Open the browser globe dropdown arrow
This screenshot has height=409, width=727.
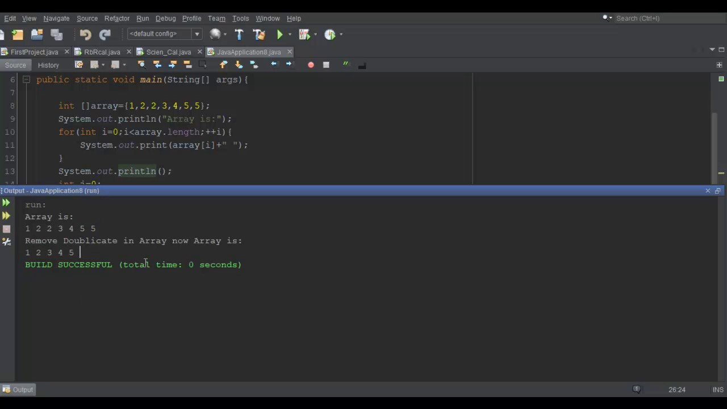225,35
